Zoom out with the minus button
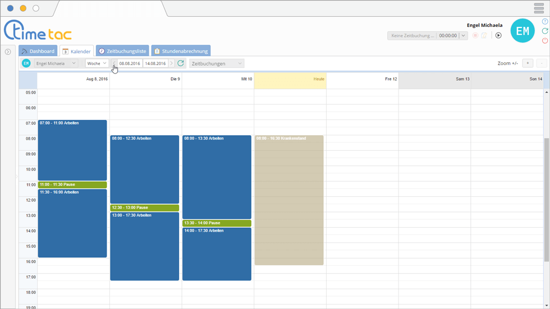This screenshot has width=550, height=309. [x=542, y=63]
